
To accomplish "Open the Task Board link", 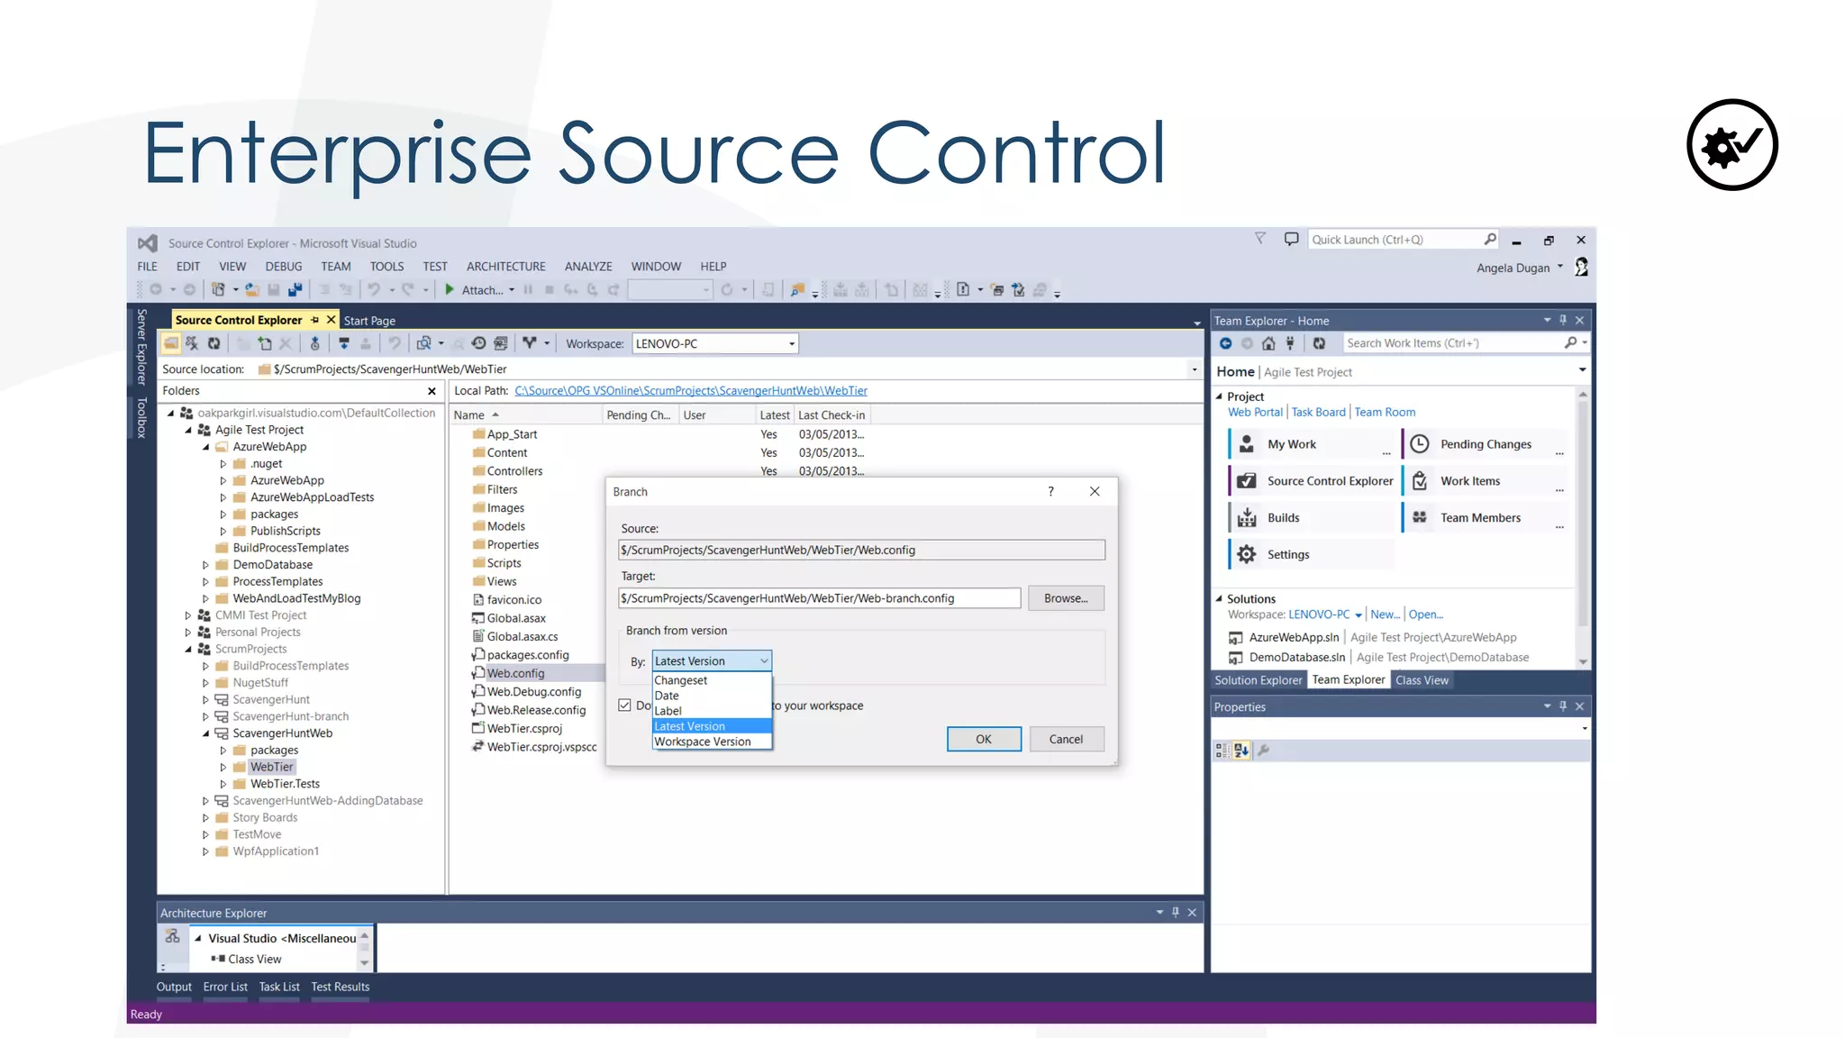I will pyautogui.click(x=1318, y=412).
